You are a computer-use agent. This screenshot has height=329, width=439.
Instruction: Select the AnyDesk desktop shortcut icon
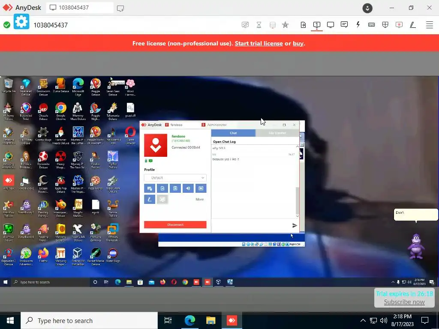point(9,182)
